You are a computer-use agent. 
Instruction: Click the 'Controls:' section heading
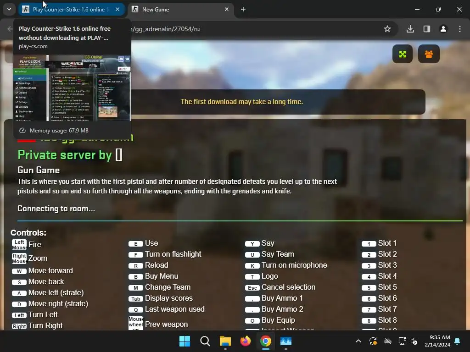[28, 233]
